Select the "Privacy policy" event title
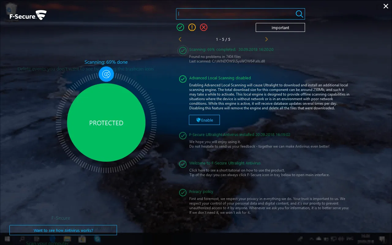Image resolution: width=392 pixels, height=245 pixels. pos(201,192)
